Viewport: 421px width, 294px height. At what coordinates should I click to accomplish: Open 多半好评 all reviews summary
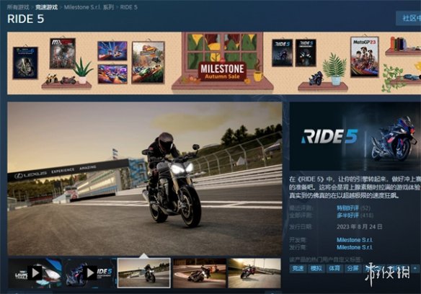[347, 215]
